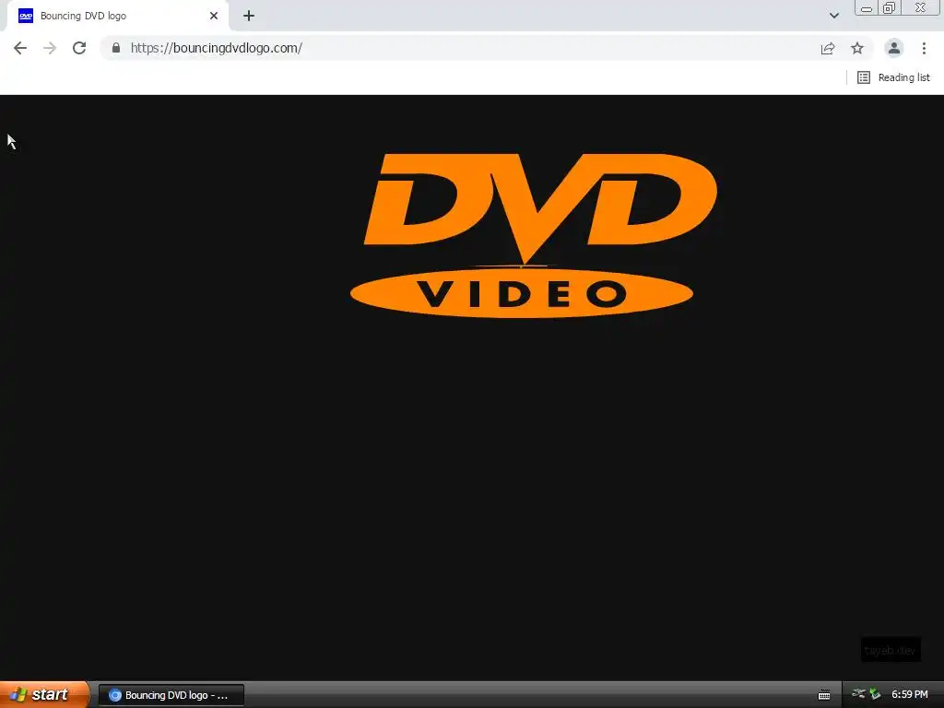Select the Bouncing DVD logo tab
This screenshot has height=708, width=944.
(x=117, y=16)
